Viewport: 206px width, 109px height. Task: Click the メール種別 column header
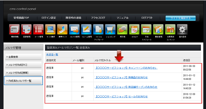78,60
